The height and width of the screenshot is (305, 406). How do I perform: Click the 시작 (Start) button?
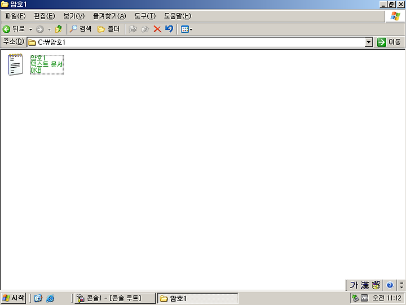(14, 298)
